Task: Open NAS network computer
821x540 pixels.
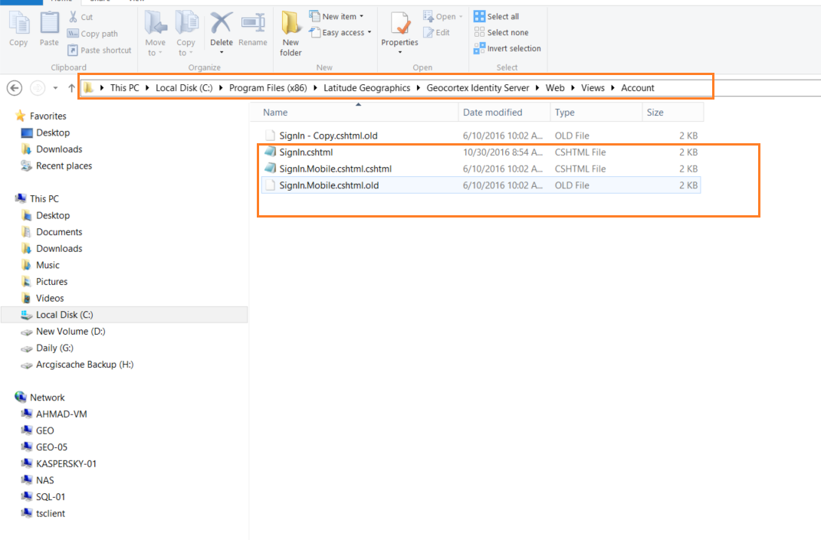Action: (x=44, y=480)
